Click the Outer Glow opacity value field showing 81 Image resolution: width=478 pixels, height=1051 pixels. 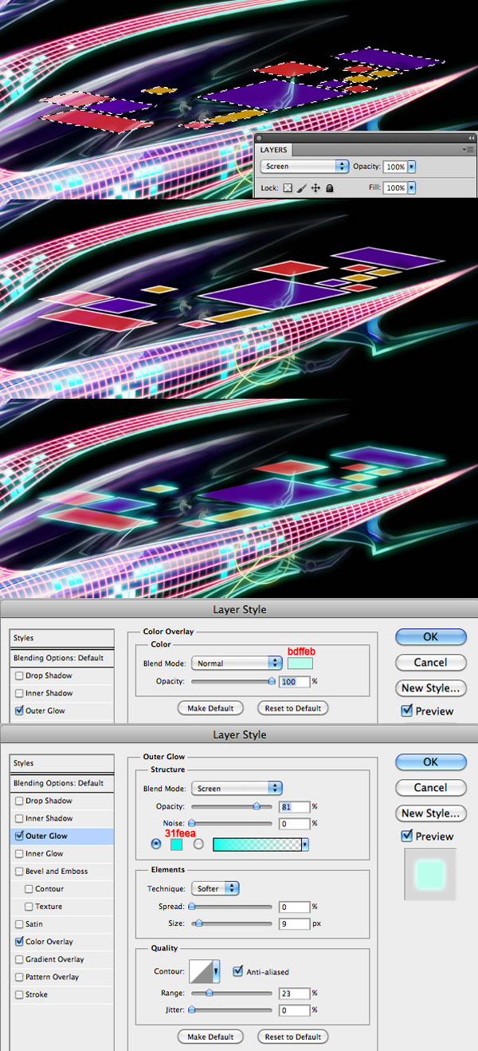[295, 807]
